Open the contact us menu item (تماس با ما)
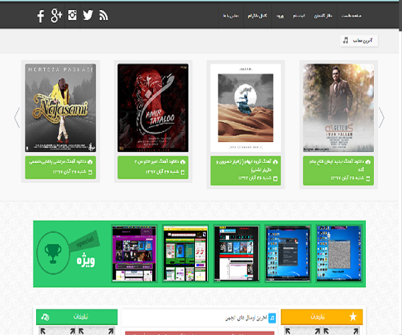Image resolution: width=402 pixels, height=335 pixels. (230, 16)
